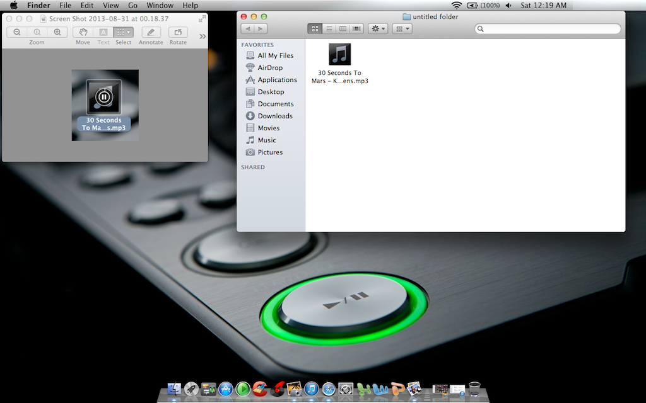646x403 pixels.
Task: Launch Microsoft Excel from the Dock
Action: [363, 389]
